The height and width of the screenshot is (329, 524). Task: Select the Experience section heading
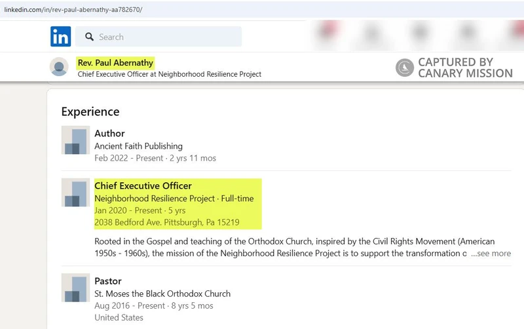click(90, 111)
